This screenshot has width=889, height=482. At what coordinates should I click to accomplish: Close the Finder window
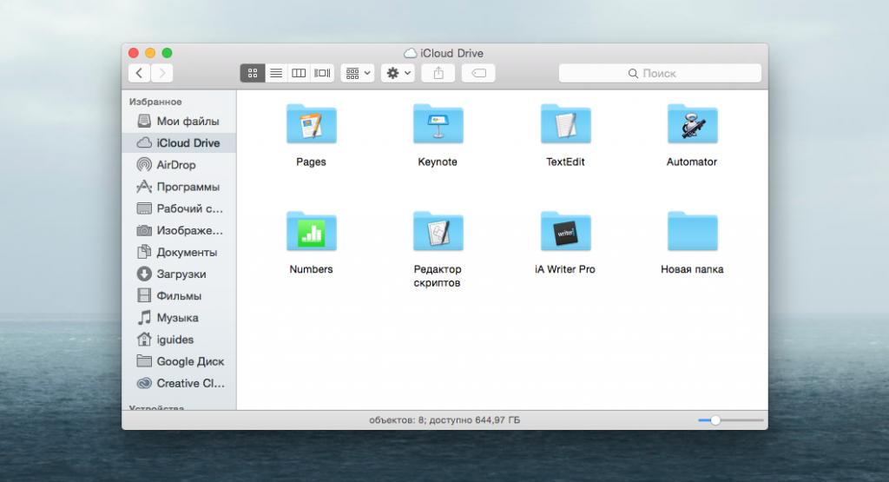click(x=134, y=53)
